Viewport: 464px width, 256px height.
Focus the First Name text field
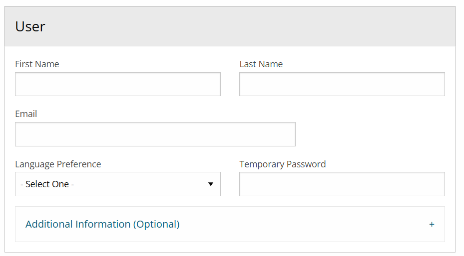pos(117,84)
